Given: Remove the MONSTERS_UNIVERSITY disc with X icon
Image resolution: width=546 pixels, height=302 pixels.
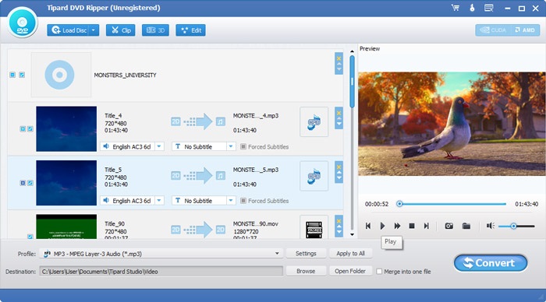Looking at the screenshot, I should [339, 58].
